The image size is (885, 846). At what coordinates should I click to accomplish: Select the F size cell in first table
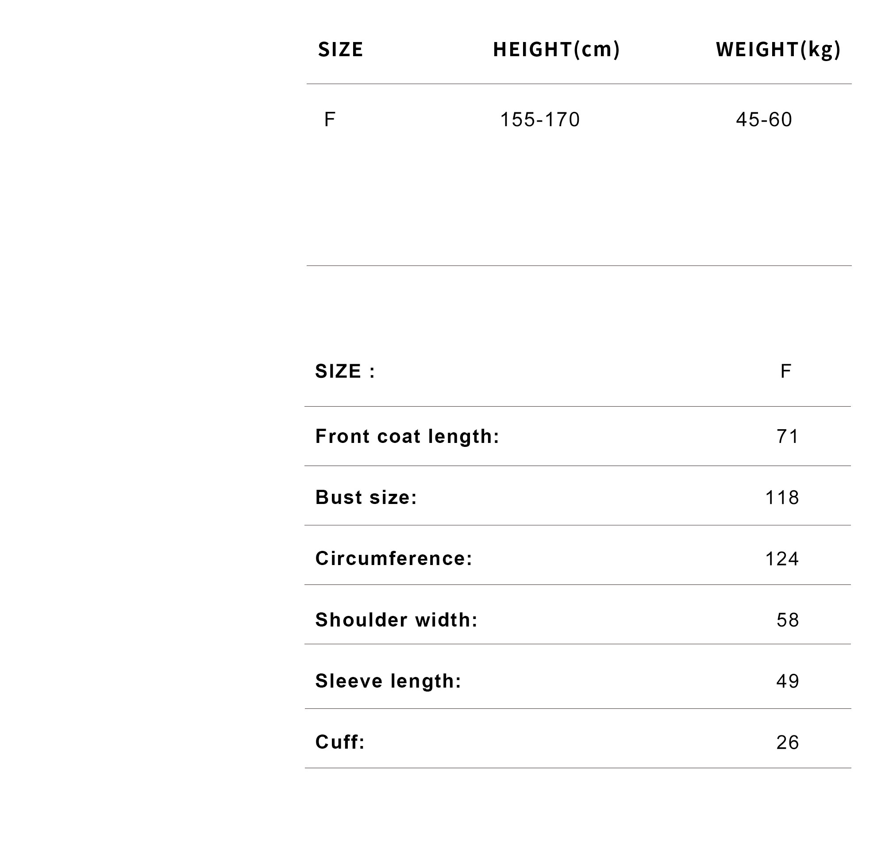point(329,119)
